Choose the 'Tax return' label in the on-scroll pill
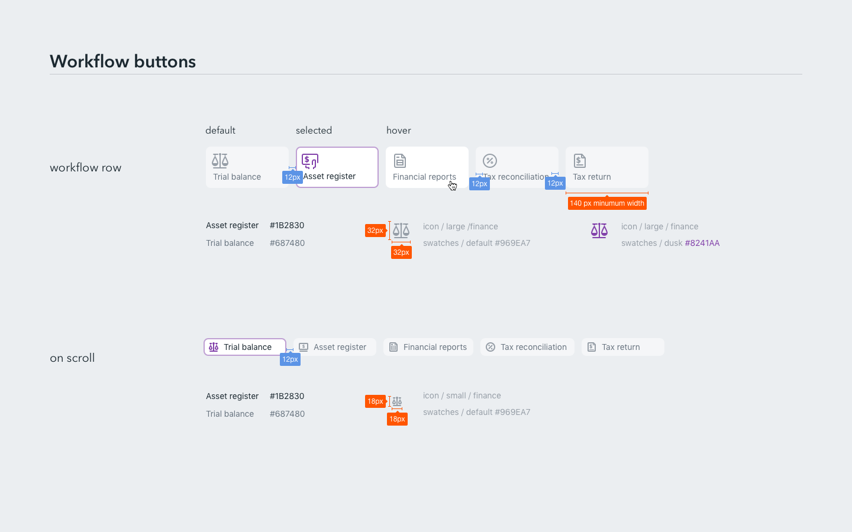Image resolution: width=852 pixels, height=532 pixels. 621,347
